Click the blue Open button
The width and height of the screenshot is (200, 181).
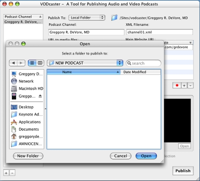146,156
